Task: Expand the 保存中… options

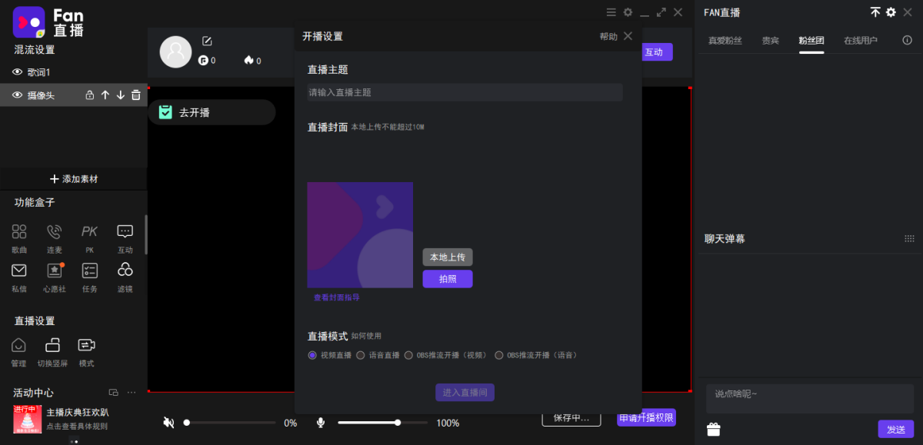Action: tap(571, 417)
